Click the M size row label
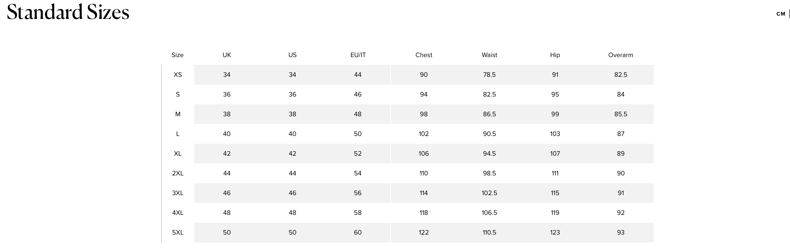Viewport: 790px width, 251px height. pyautogui.click(x=178, y=114)
